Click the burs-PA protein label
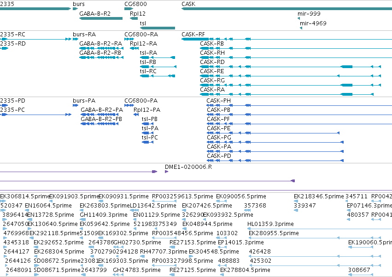Image resolution: width=392 pixels, height=277 pixels. pyautogui.click(x=84, y=101)
